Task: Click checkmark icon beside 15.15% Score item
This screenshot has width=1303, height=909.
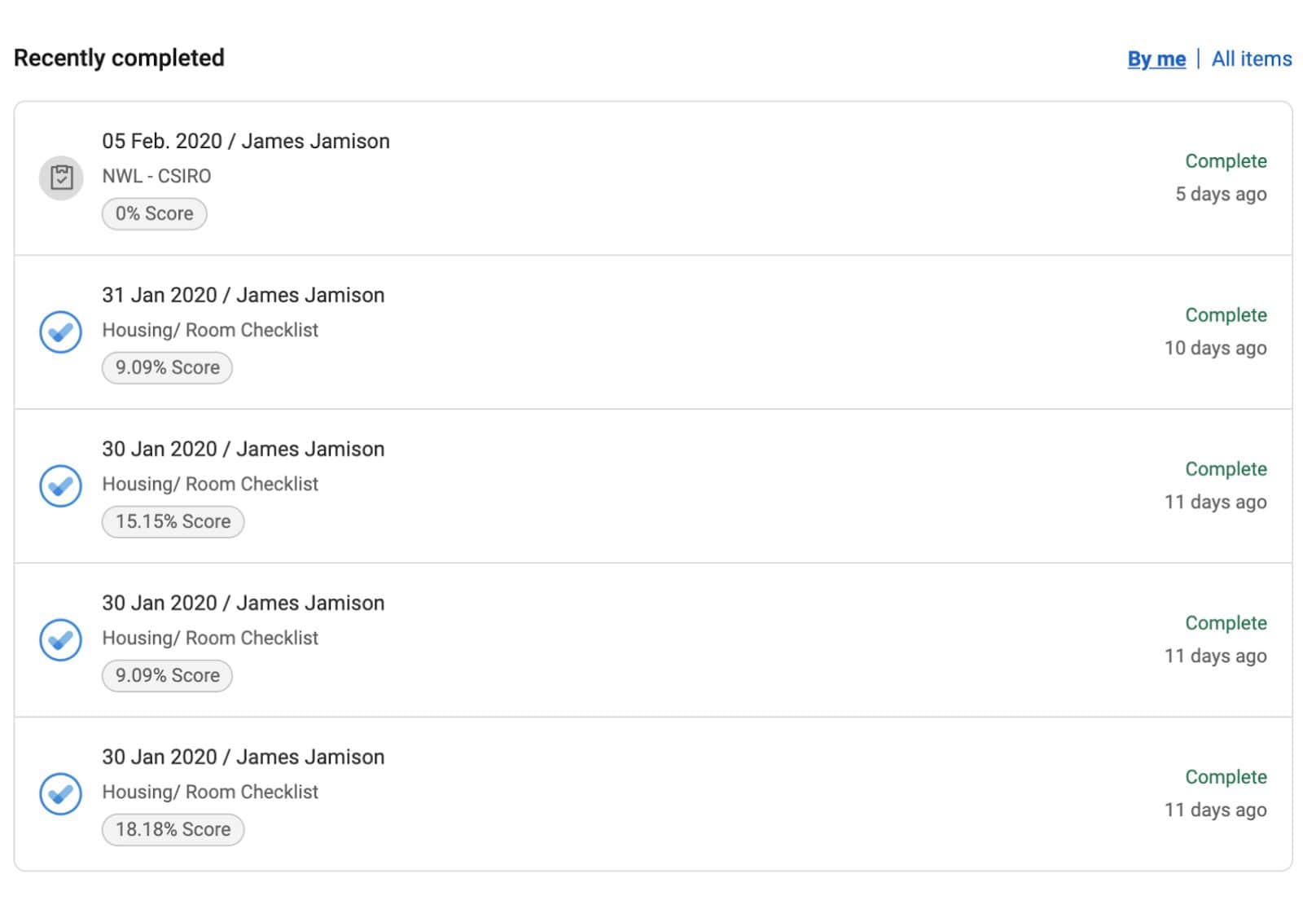Action: point(61,485)
